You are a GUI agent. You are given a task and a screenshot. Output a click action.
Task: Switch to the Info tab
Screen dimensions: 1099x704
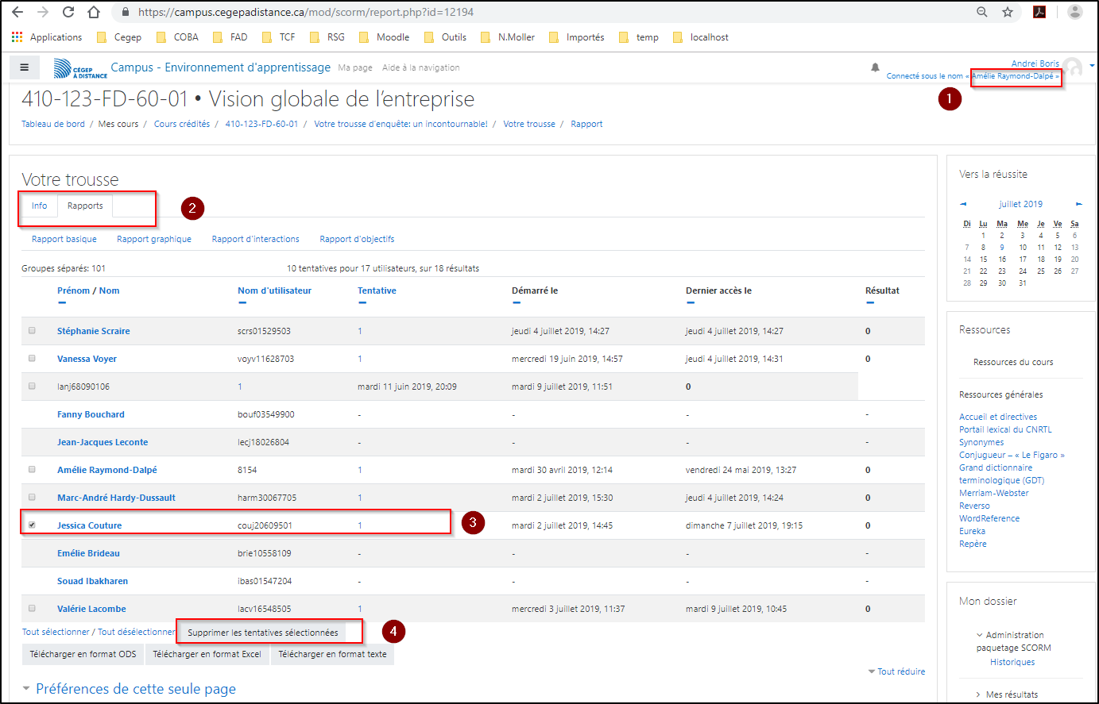[39, 206]
